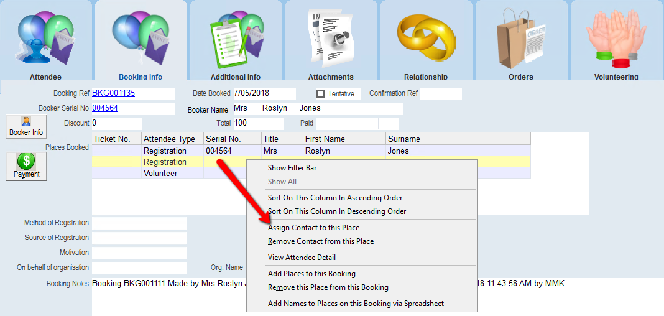Open the Orders shopping bag icon
The width and height of the screenshot is (664, 316).
pyautogui.click(x=520, y=39)
